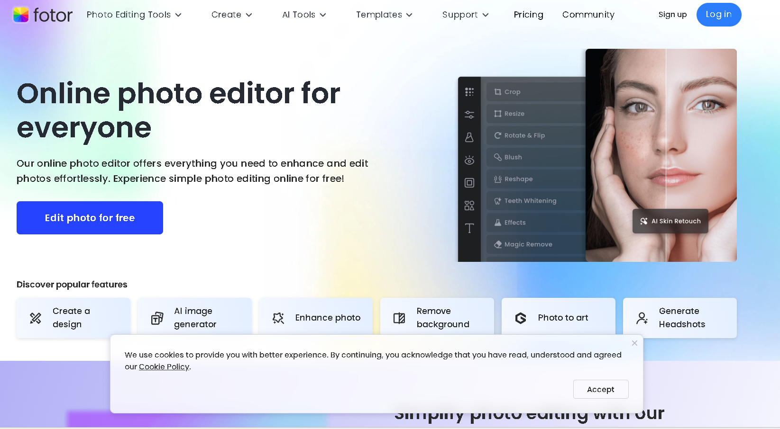Click the Effects label in the tool list
This screenshot has height=429, width=780.
515,223
